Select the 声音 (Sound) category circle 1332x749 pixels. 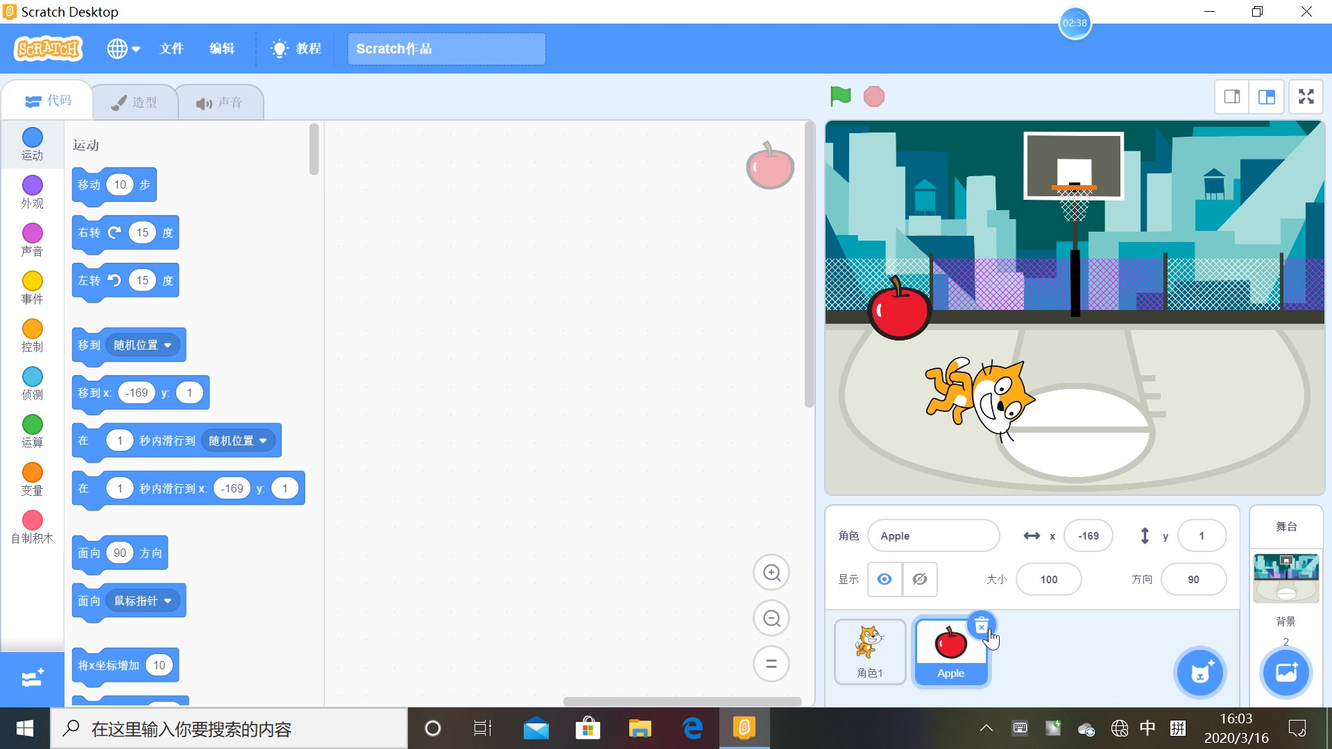[x=33, y=233]
